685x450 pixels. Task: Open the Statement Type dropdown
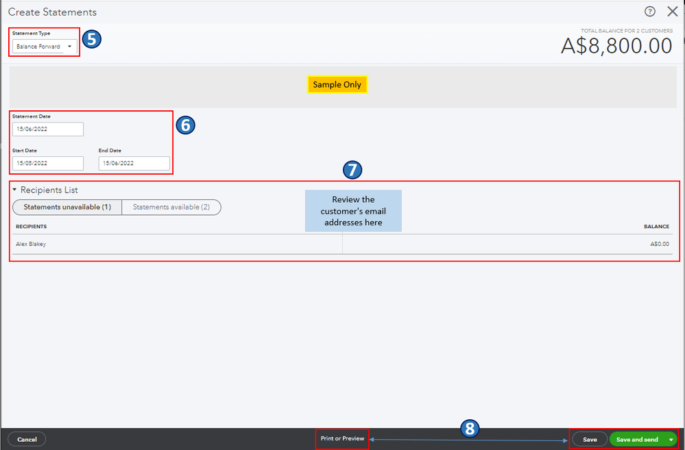coord(45,47)
